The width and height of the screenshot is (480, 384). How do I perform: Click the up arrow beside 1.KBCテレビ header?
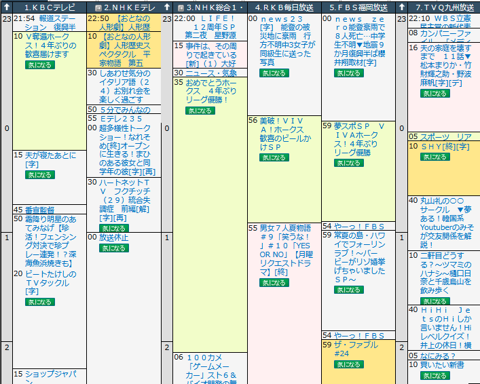pos(7,7)
